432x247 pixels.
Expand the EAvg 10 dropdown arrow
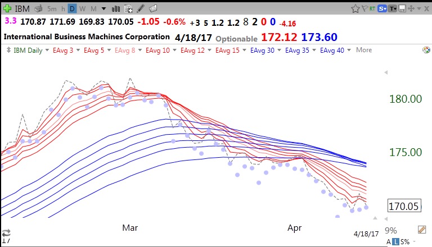tap(174, 50)
